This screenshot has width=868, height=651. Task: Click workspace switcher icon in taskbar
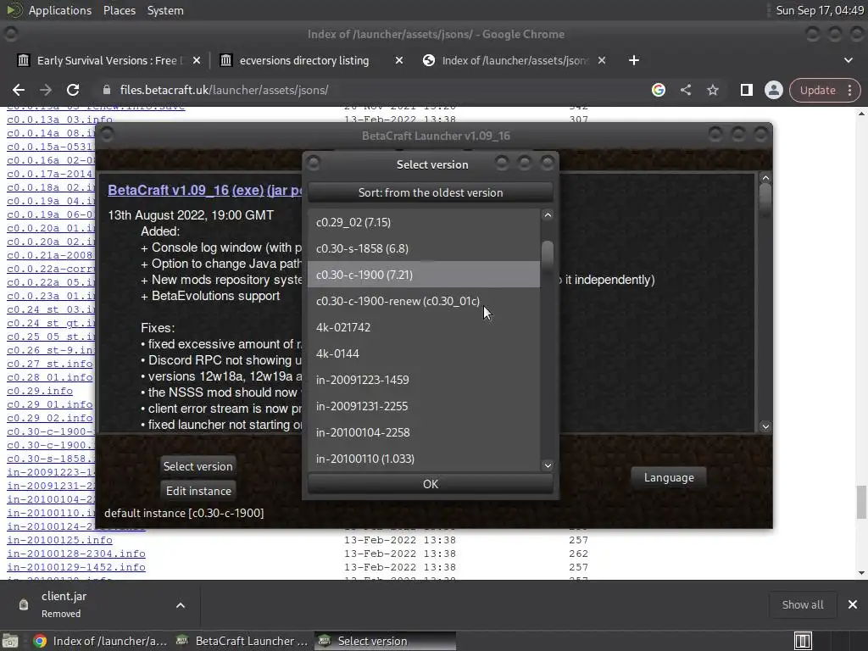802,641
